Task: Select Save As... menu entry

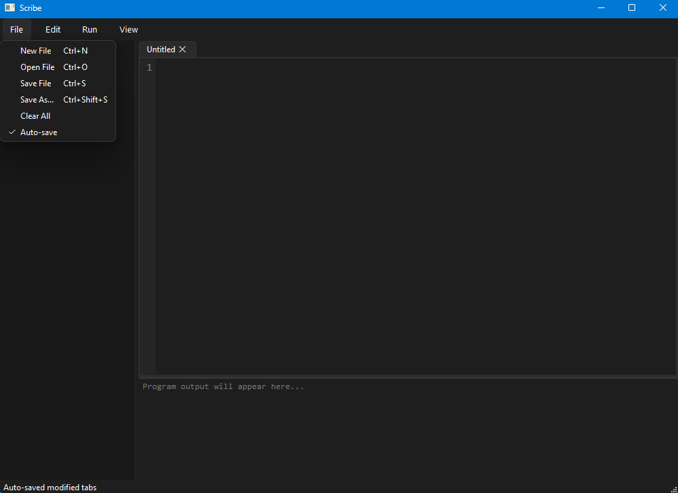Action: (x=58, y=100)
